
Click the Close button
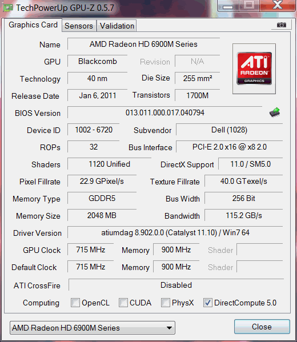(x=262, y=327)
